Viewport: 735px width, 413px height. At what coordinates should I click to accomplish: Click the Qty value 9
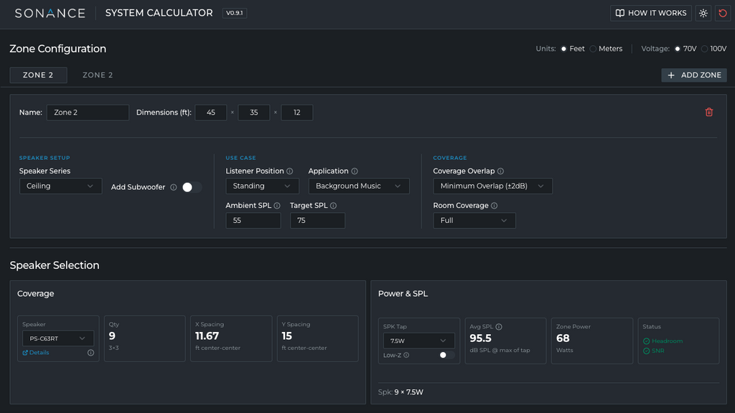pyautogui.click(x=112, y=336)
